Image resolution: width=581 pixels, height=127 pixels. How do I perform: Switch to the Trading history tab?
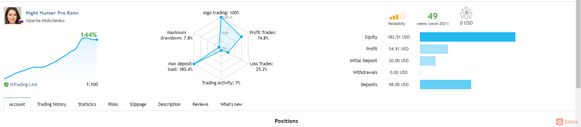click(52, 104)
